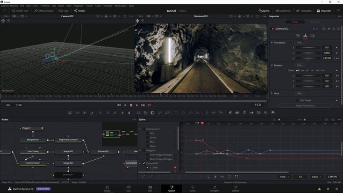Add a Background node from the toolbar
The height and width of the screenshot is (193, 343).
[x=70, y=113]
